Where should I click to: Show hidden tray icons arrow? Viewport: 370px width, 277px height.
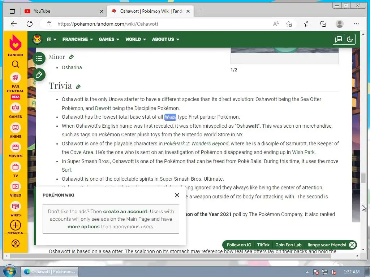pyautogui.click(x=307, y=272)
